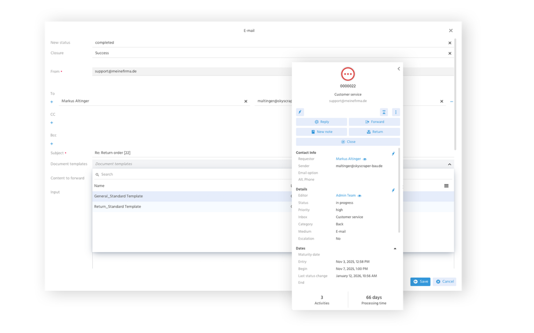Image resolution: width=534 pixels, height=333 pixels.
Task: Collapse the side panel with the left chevron
Action: (399, 68)
